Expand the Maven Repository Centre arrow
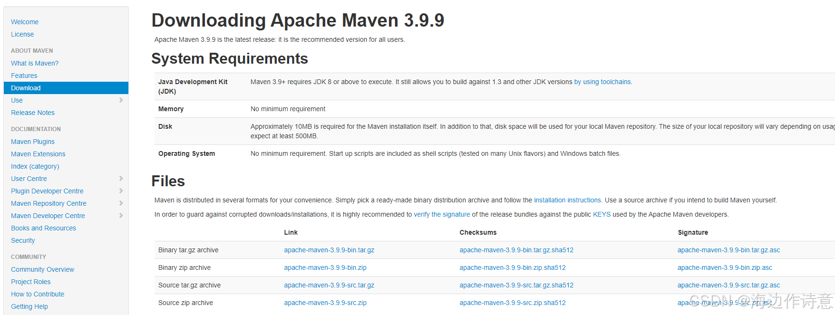The width and height of the screenshot is (835, 315). [x=121, y=203]
